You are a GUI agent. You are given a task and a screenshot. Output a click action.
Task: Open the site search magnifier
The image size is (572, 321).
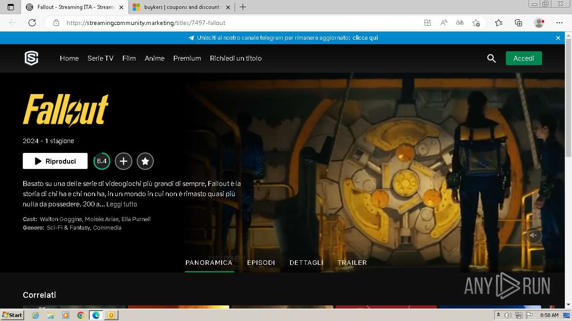[492, 58]
